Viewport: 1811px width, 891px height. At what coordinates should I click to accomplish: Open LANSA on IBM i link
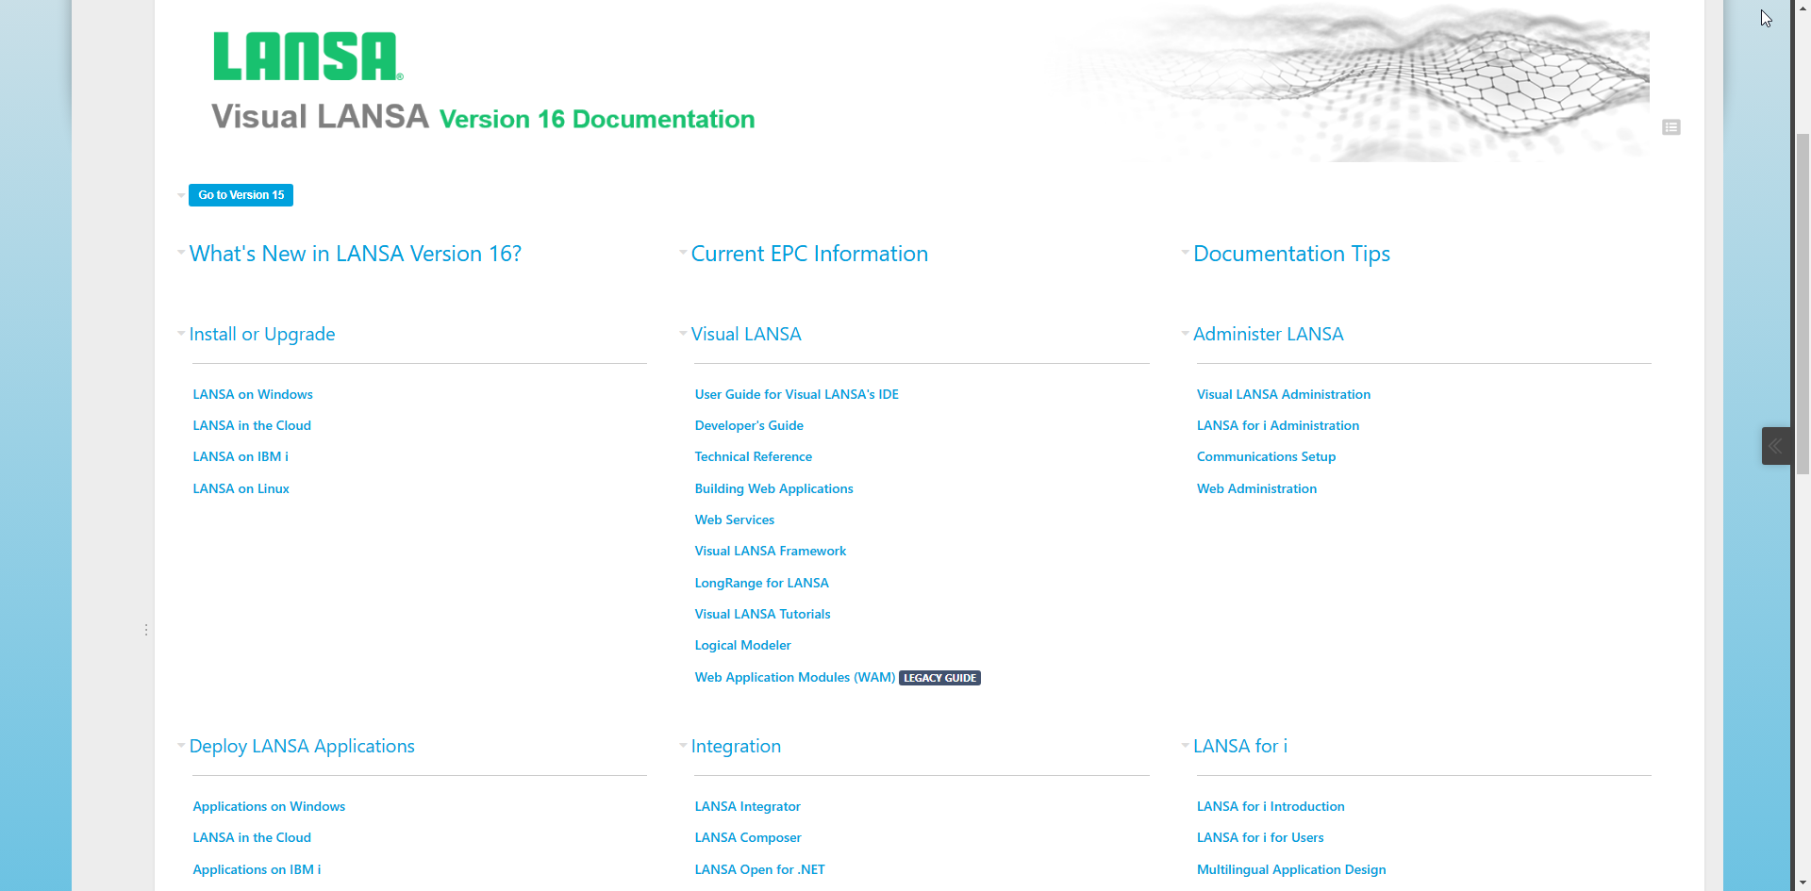(x=241, y=456)
